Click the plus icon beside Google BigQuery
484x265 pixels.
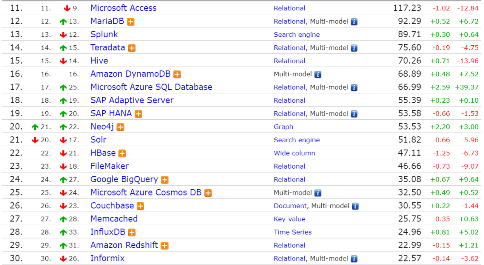point(165,180)
